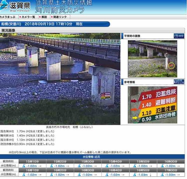
Task: Click the first-row 観測時刻 row label
Action: pos(8,161)
